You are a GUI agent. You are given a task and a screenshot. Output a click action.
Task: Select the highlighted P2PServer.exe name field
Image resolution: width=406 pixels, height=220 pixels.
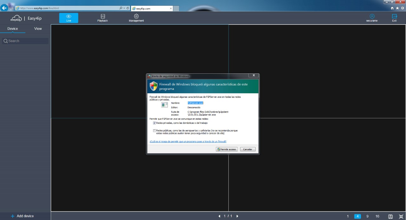click(195, 103)
